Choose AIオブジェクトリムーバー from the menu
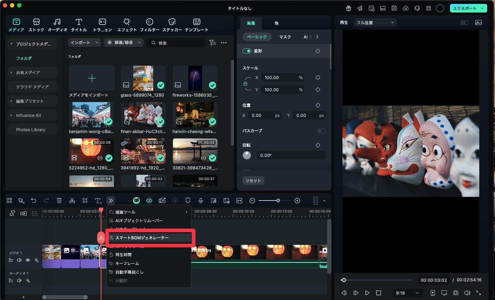Viewport: 495px width, 300px height. point(149,220)
